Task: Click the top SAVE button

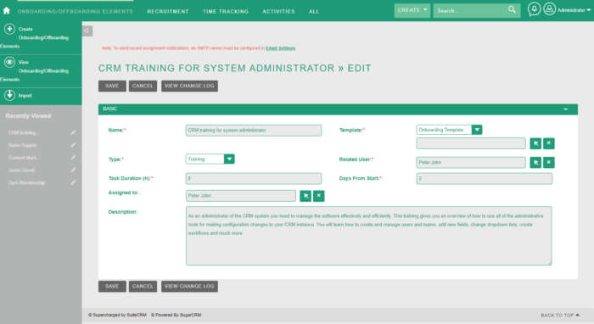Action: [112, 86]
